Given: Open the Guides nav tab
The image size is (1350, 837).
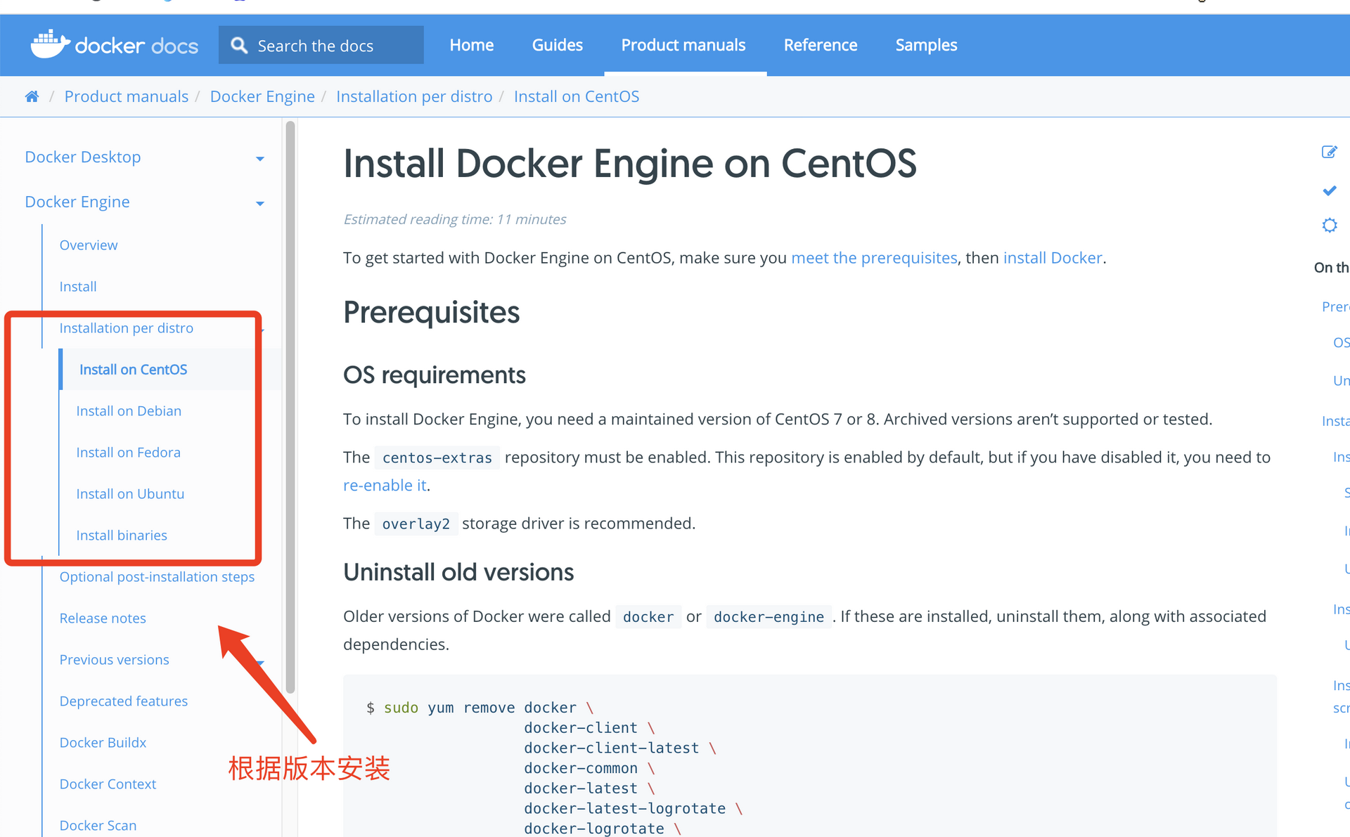Looking at the screenshot, I should (x=558, y=45).
